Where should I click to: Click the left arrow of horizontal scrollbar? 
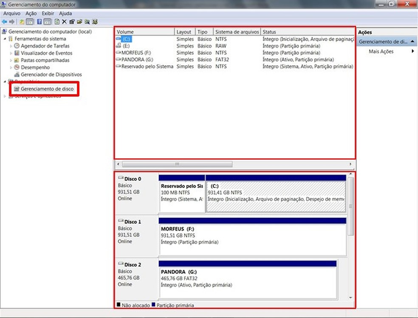coord(118,164)
